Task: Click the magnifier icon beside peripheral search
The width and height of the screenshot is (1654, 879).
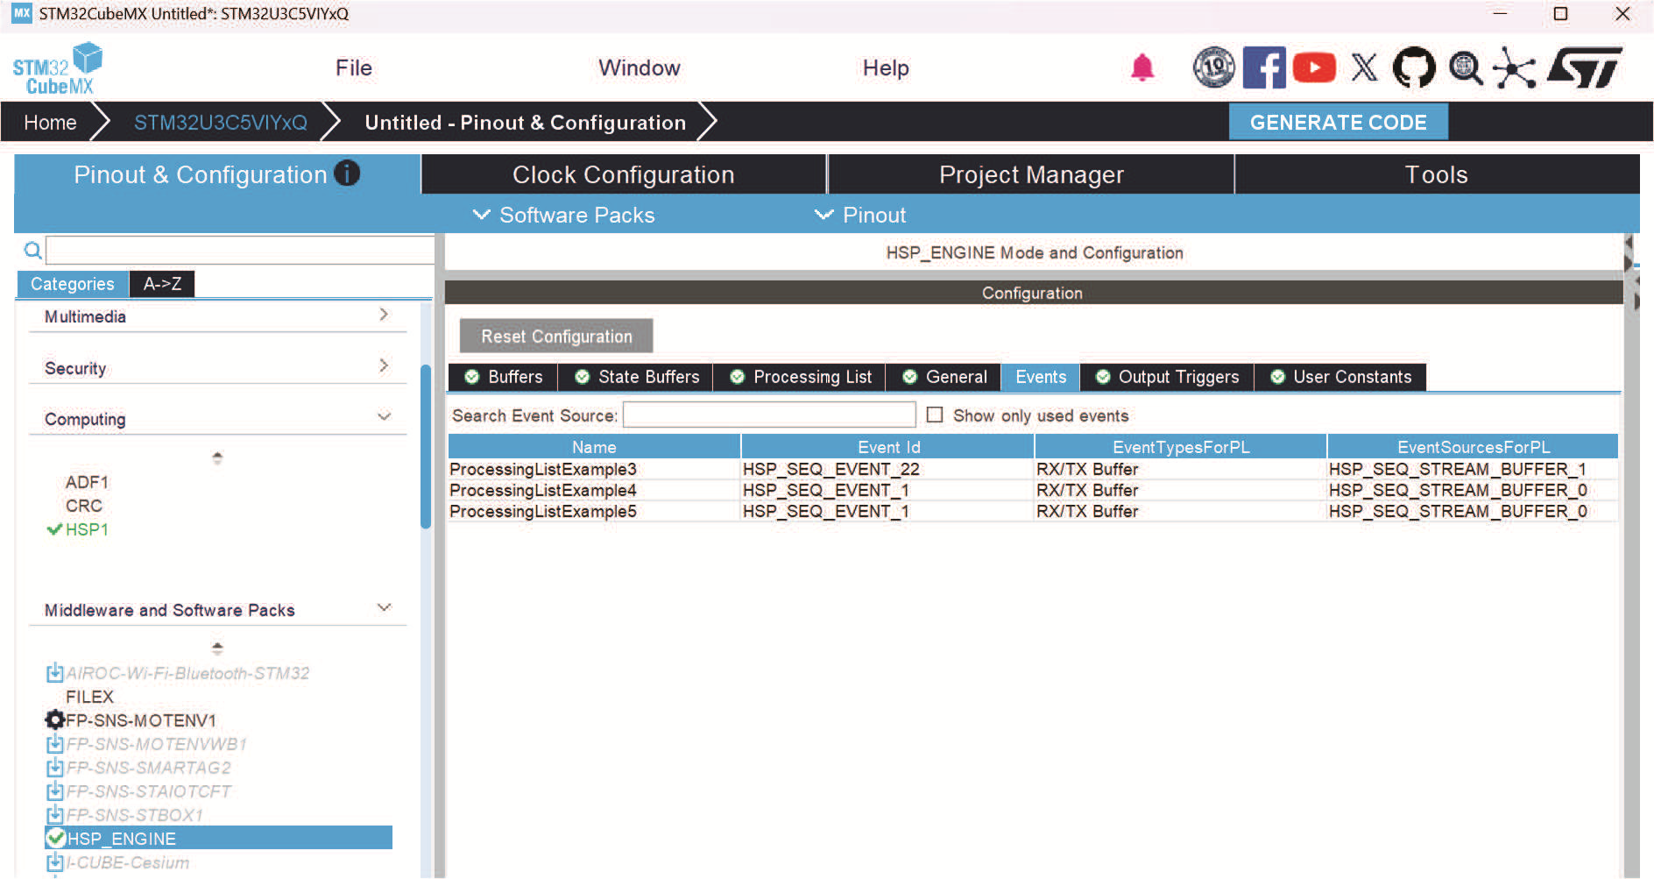Action: (32, 251)
